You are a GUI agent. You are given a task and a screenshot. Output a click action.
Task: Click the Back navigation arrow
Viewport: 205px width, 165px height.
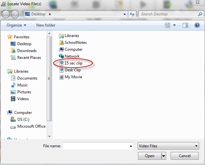coord(6,14)
